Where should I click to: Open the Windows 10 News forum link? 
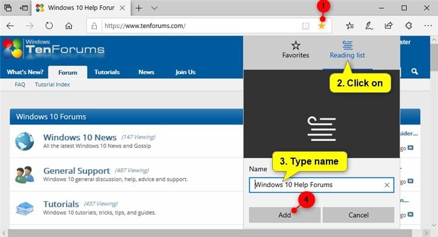tap(80, 137)
